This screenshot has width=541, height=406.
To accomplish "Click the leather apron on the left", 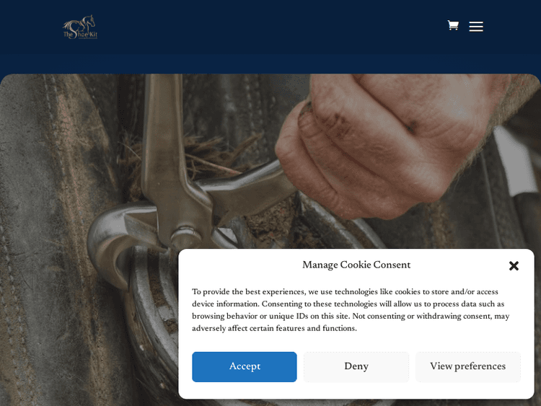I will click(x=52, y=242).
